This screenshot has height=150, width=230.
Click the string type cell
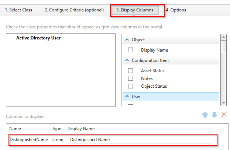(58, 140)
